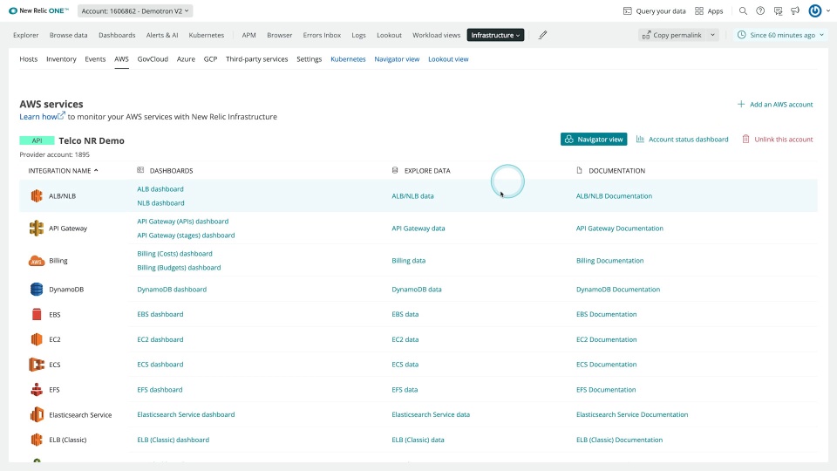The width and height of the screenshot is (837, 471).
Task: Switch to the Inventory tab
Action: [x=61, y=58]
